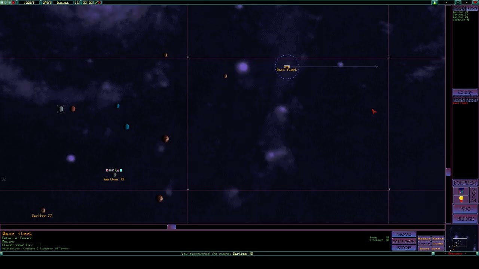Select Main fleet in the fleet list
This screenshot has height=269, width=479.
tap(460, 103)
